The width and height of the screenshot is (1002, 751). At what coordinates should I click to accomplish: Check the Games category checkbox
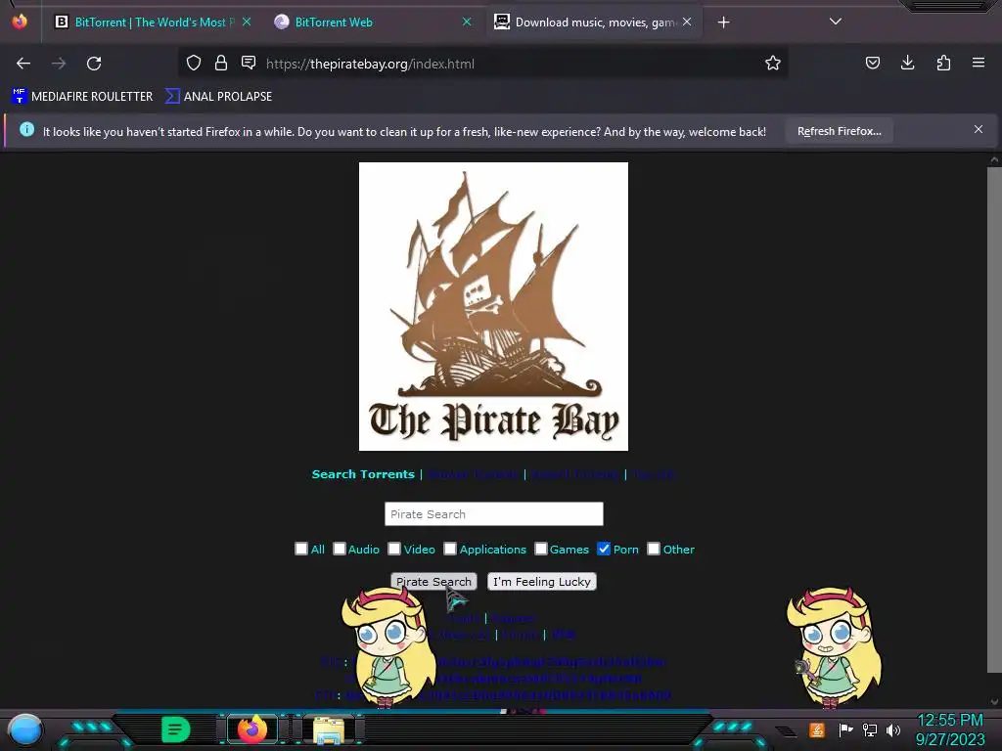[x=540, y=549]
